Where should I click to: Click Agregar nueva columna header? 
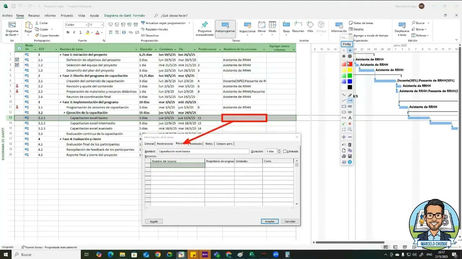point(282,47)
